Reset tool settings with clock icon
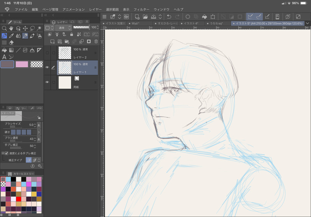 pos(33,166)
